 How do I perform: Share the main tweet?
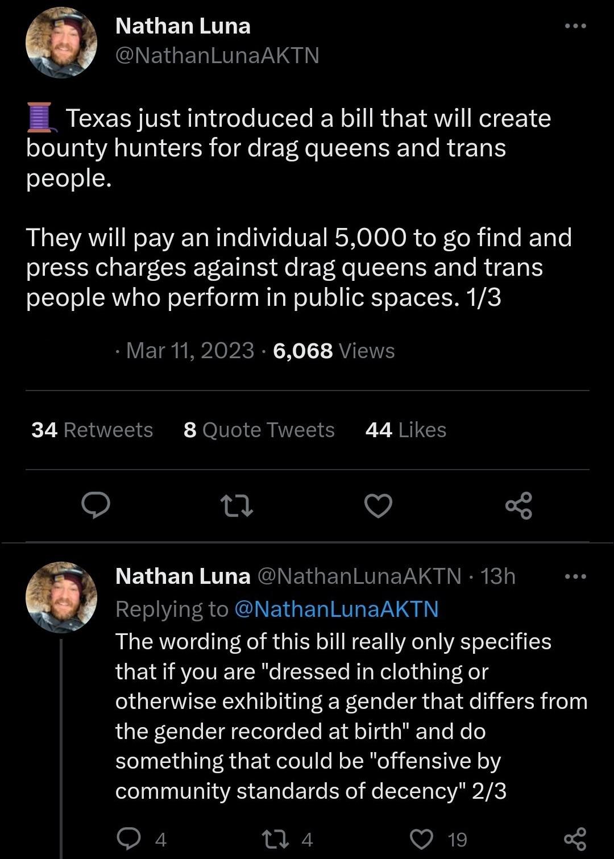(x=518, y=505)
